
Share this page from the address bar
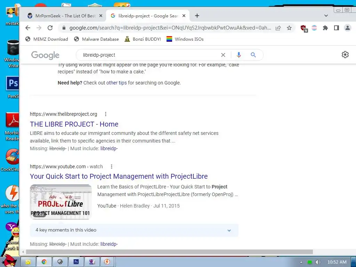point(278,28)
